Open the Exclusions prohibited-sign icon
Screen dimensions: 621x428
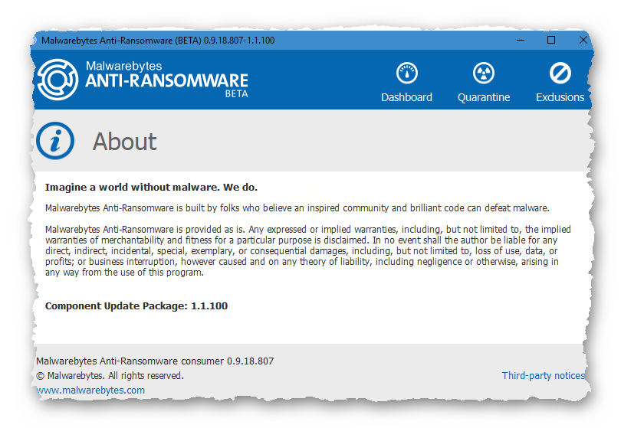point(560,74)
